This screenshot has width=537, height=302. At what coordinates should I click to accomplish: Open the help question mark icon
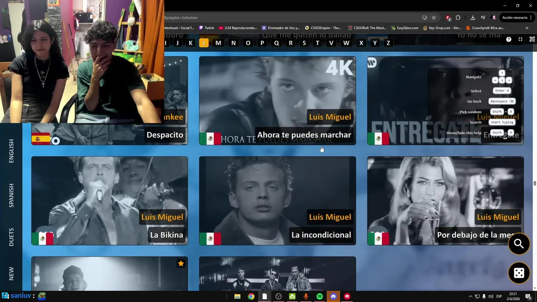coord(508,39)
